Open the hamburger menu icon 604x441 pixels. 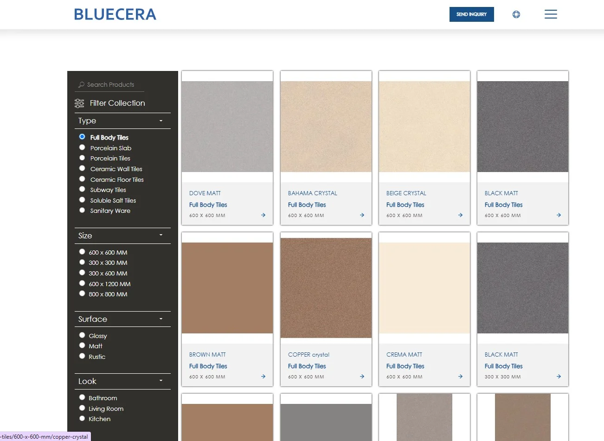coord(551,14)
